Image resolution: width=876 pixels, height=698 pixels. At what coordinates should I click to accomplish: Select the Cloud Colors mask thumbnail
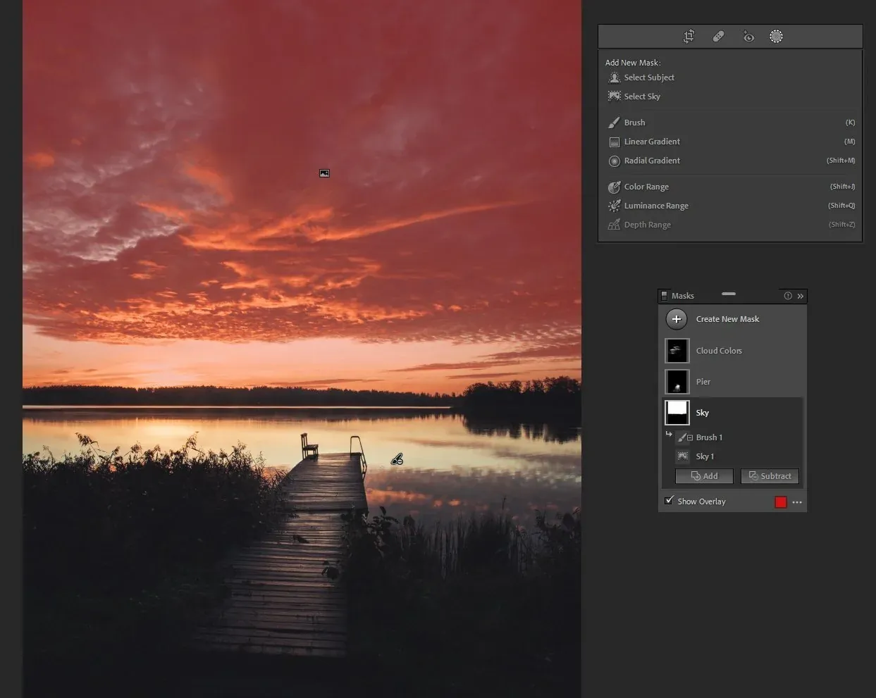coord(677,351)
